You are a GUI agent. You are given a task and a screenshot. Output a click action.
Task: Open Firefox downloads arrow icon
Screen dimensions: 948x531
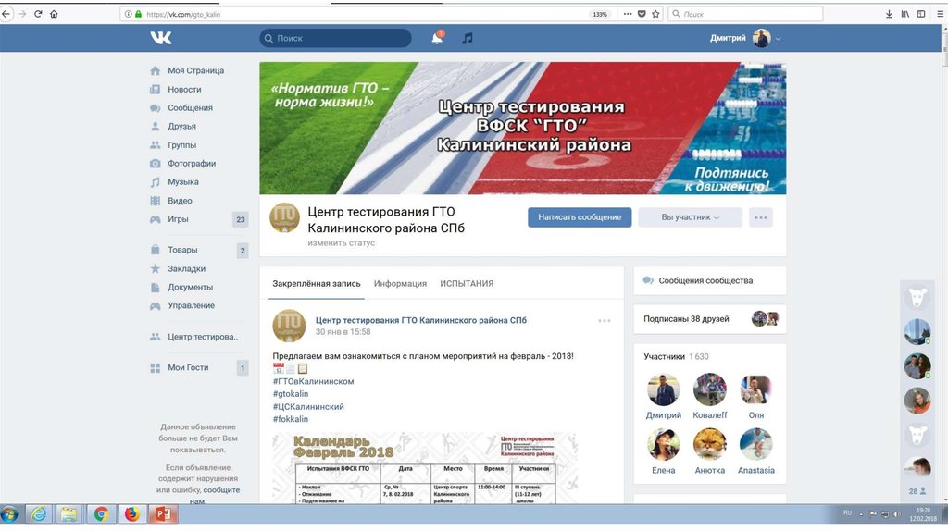pyautogui.click(x=889, y=14)
